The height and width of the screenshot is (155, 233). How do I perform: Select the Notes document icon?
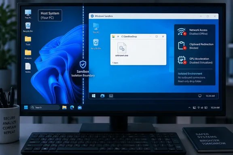point(28,68)
